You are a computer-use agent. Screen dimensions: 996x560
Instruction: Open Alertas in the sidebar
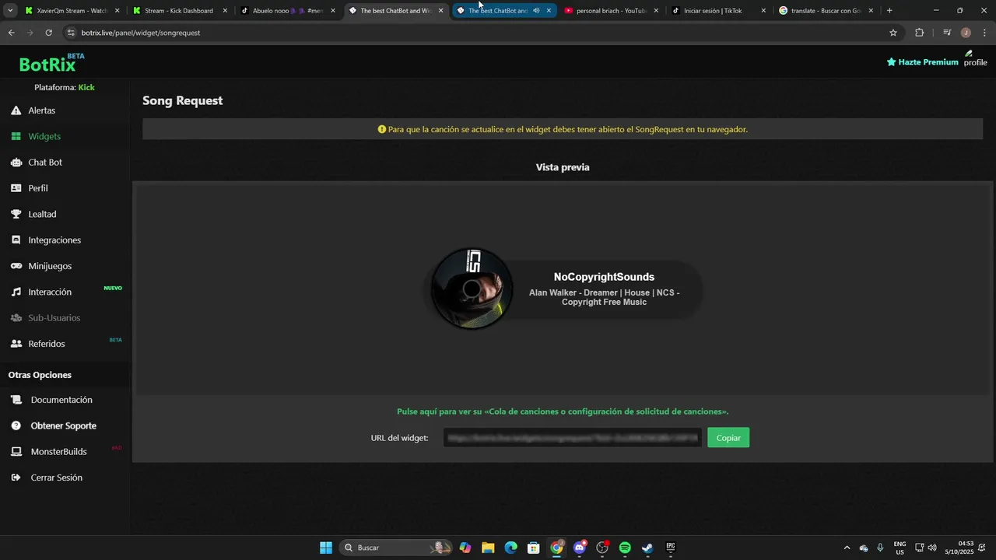pyautogui.click(x=41, y=110)
